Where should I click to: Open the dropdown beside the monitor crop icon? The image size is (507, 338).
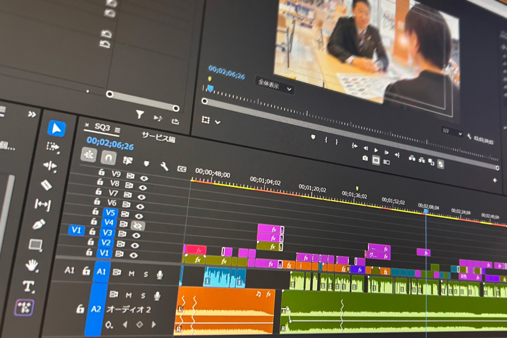(x=217, y=122)
